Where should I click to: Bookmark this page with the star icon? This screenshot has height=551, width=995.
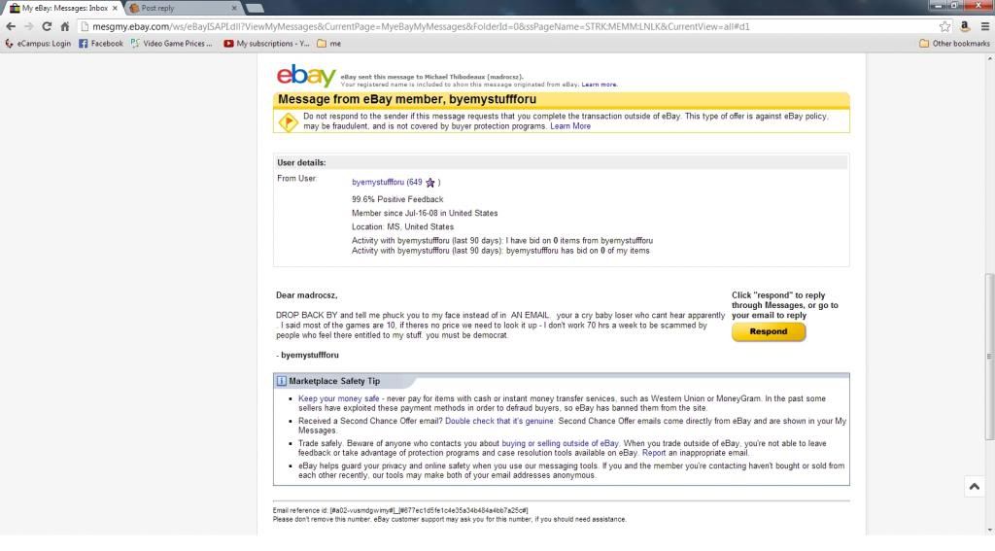tap(944, 26)
